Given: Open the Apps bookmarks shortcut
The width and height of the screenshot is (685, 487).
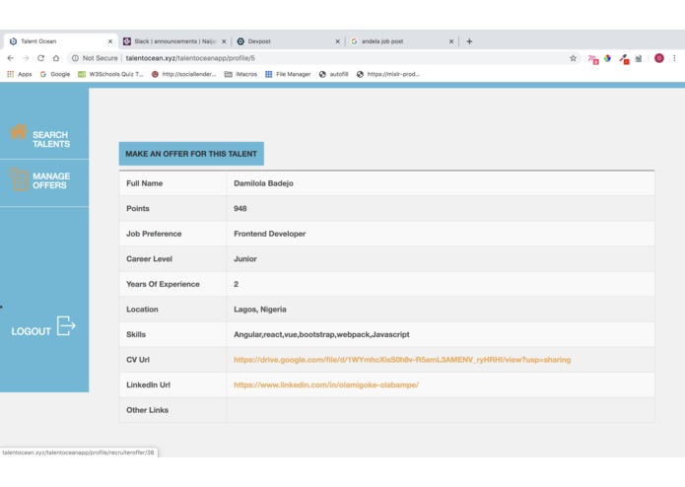Looking at the screenshot, I should point(20,74).
